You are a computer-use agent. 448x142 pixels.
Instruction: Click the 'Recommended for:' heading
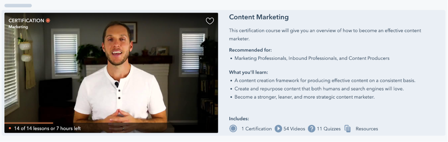pos(250,50)
